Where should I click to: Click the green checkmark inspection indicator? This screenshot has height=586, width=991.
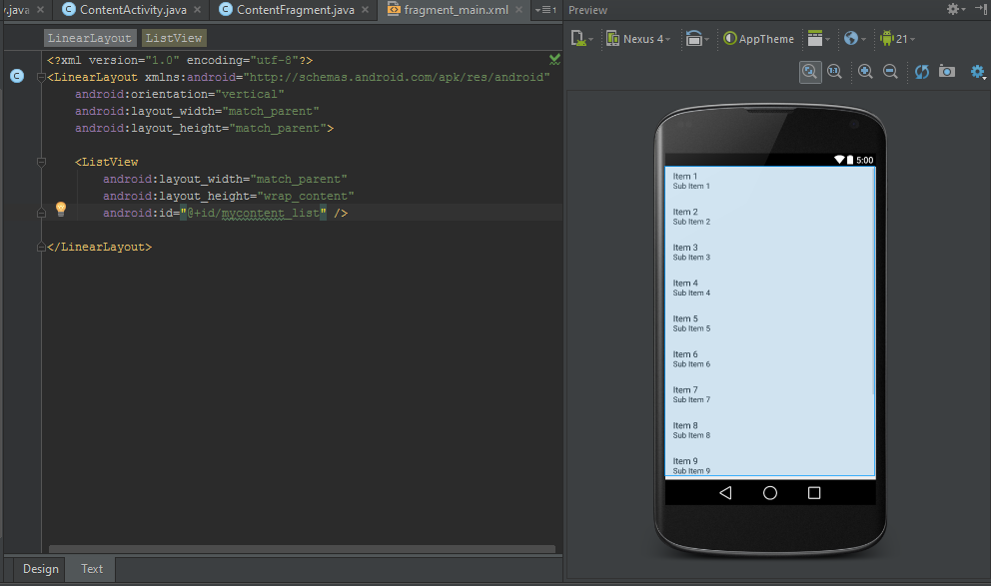(554, 59)
